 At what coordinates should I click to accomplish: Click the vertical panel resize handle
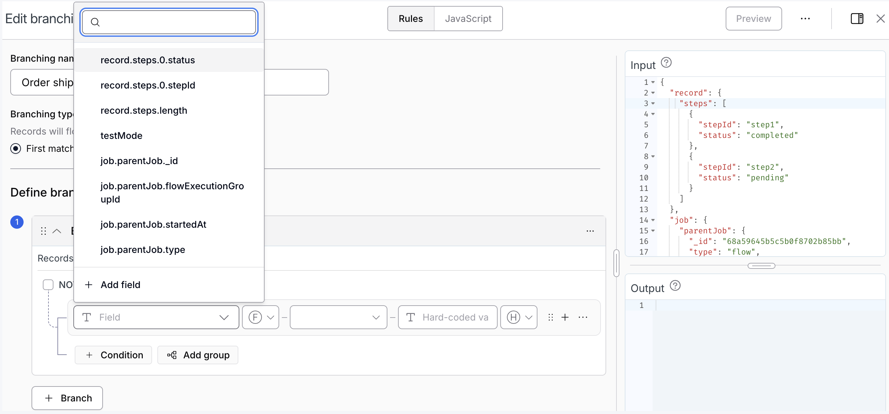coord(616,263)
